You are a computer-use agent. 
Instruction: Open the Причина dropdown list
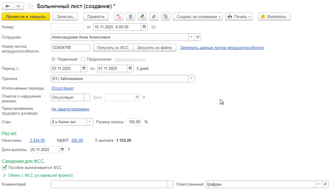191,78
